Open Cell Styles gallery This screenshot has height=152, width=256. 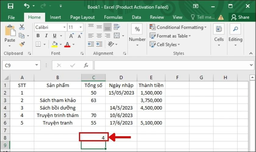tap(165, 44)
